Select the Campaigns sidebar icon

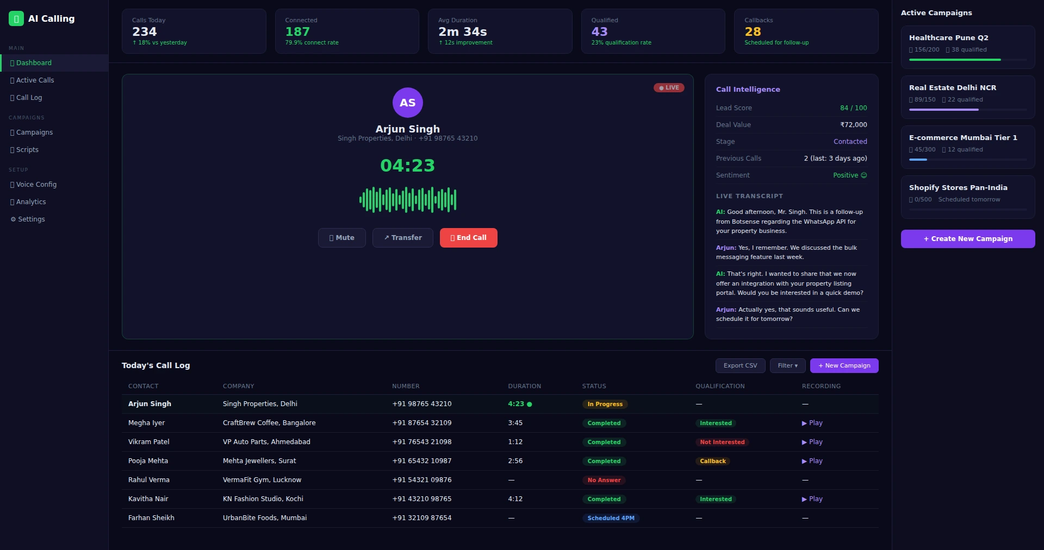tap(11, 132)
